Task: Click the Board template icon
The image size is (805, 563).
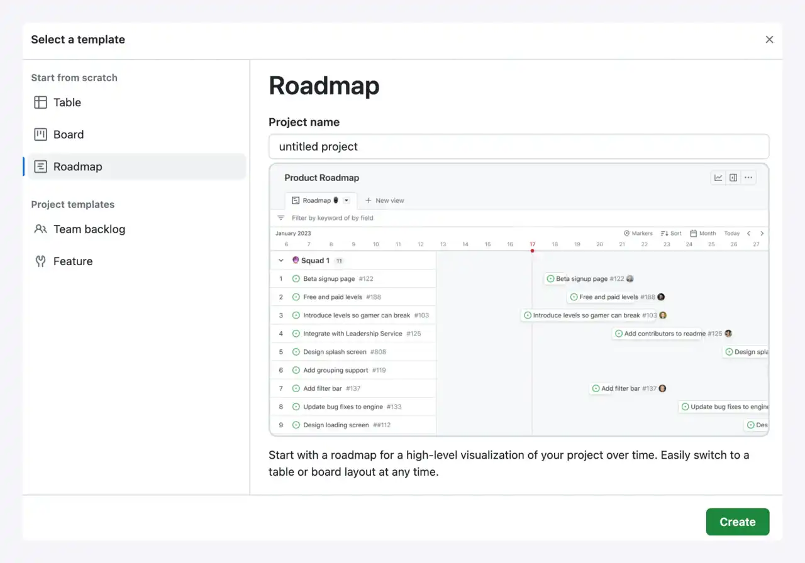Action: coord(42,134)
